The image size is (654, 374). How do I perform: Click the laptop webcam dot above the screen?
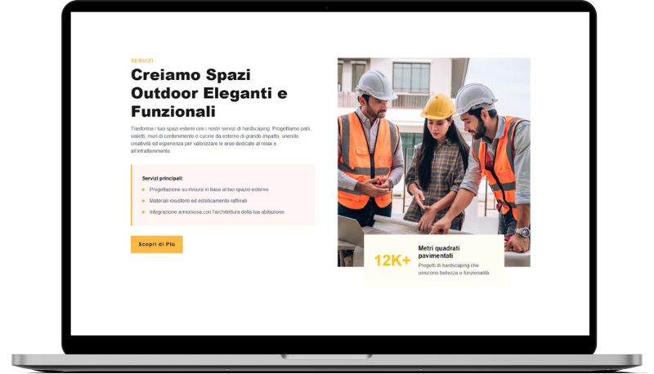326,7
